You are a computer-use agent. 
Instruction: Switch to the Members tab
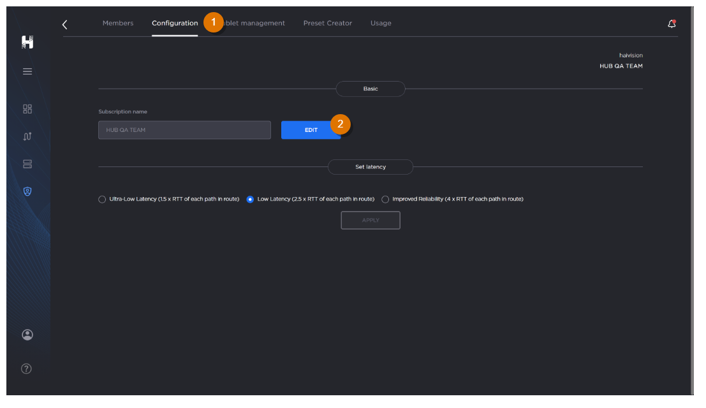[x=118, y=23]
